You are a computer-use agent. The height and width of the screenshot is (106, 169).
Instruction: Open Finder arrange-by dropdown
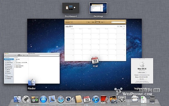28,55
